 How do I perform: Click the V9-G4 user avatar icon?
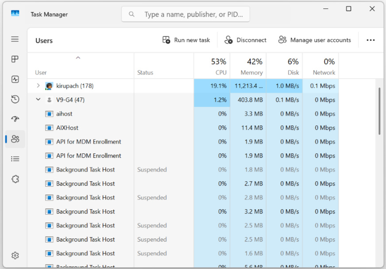coord(49,100)
